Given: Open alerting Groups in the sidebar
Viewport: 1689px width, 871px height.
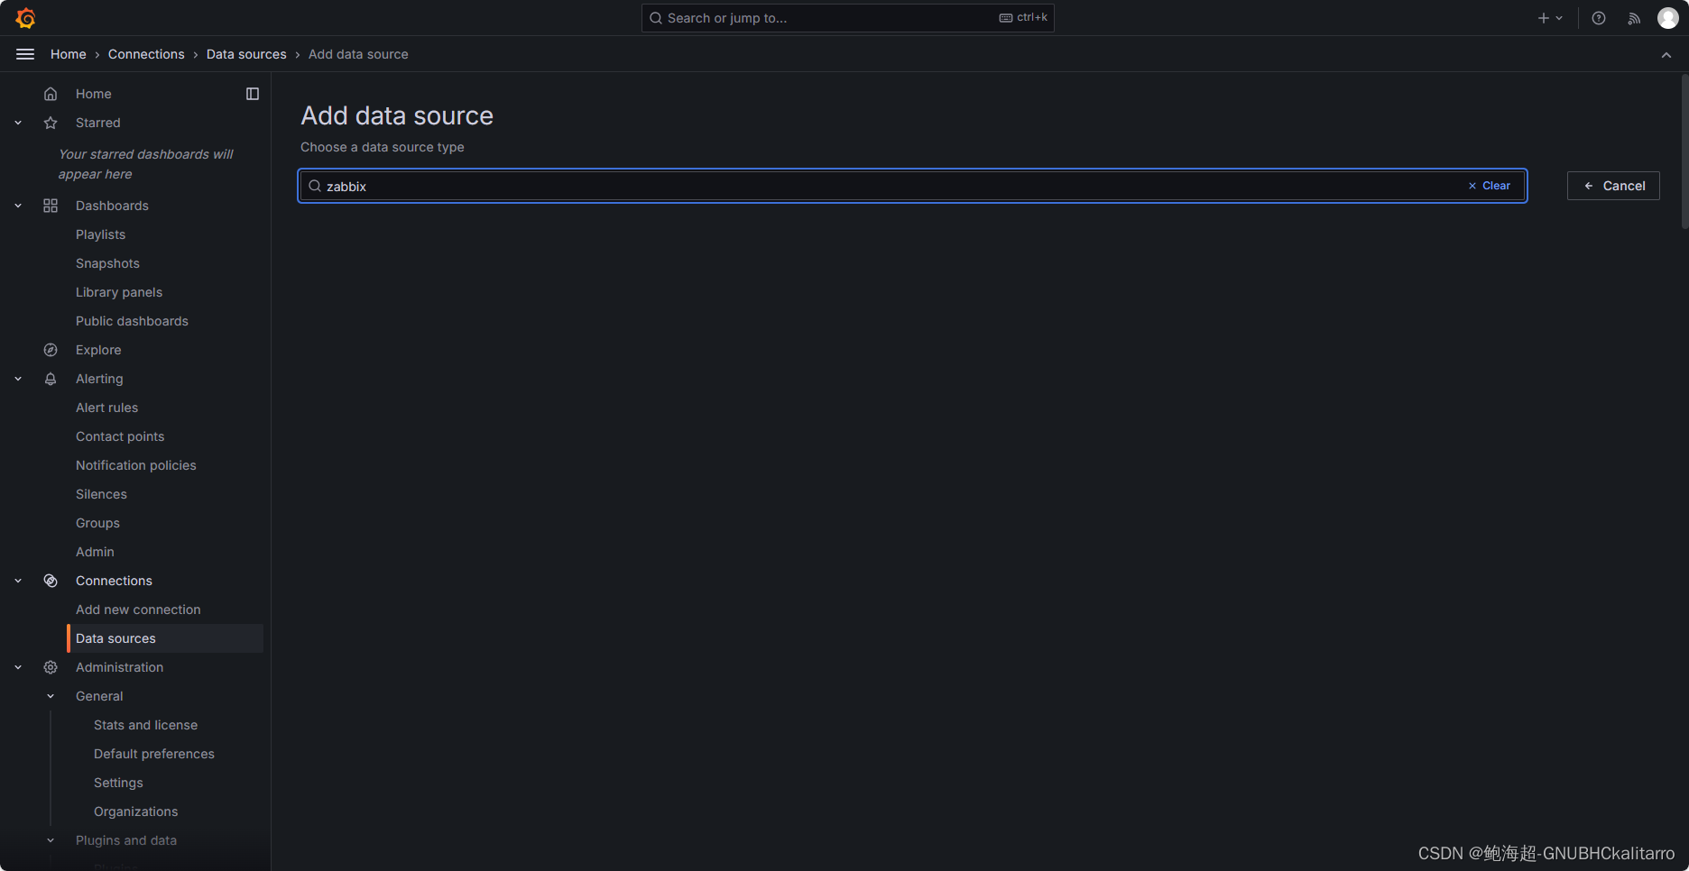Looking at the screenshot, I should pyautogui.click(x=97, y=523).
